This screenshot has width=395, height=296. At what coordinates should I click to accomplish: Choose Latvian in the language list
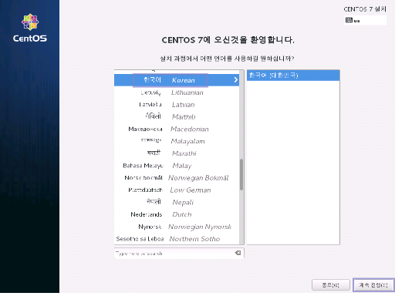click(177, 105)
